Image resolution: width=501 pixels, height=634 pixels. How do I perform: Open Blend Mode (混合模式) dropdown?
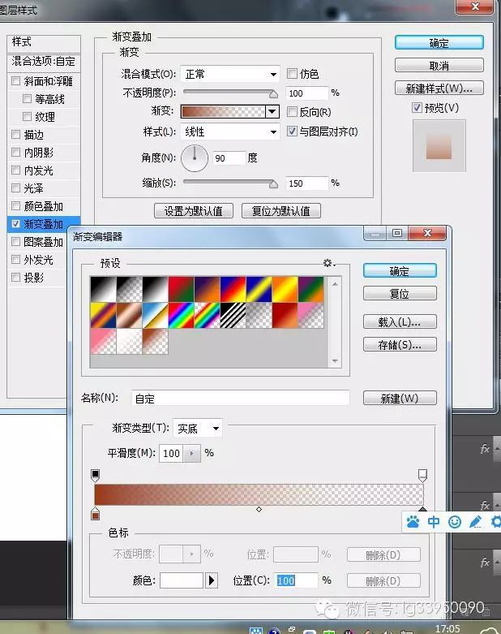229,75
